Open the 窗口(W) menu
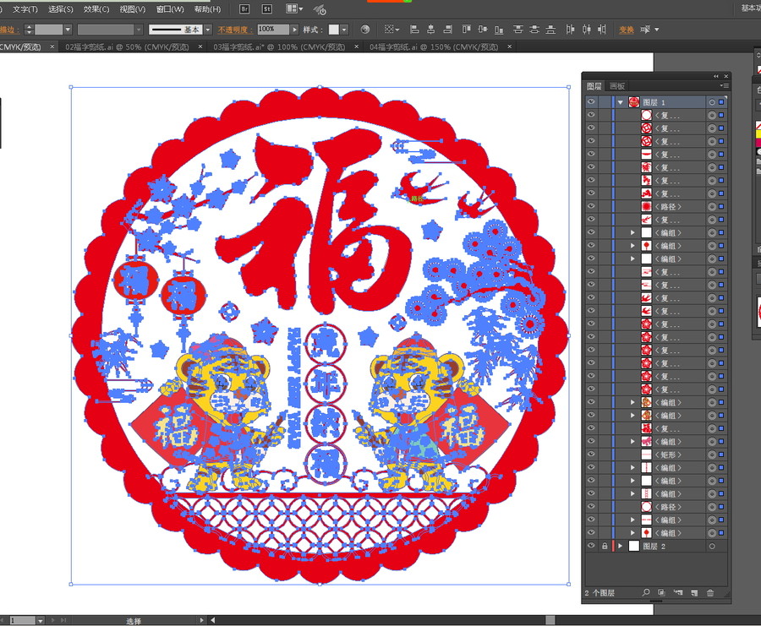This screenshot has height=626, width=761. tap(170, 9)
